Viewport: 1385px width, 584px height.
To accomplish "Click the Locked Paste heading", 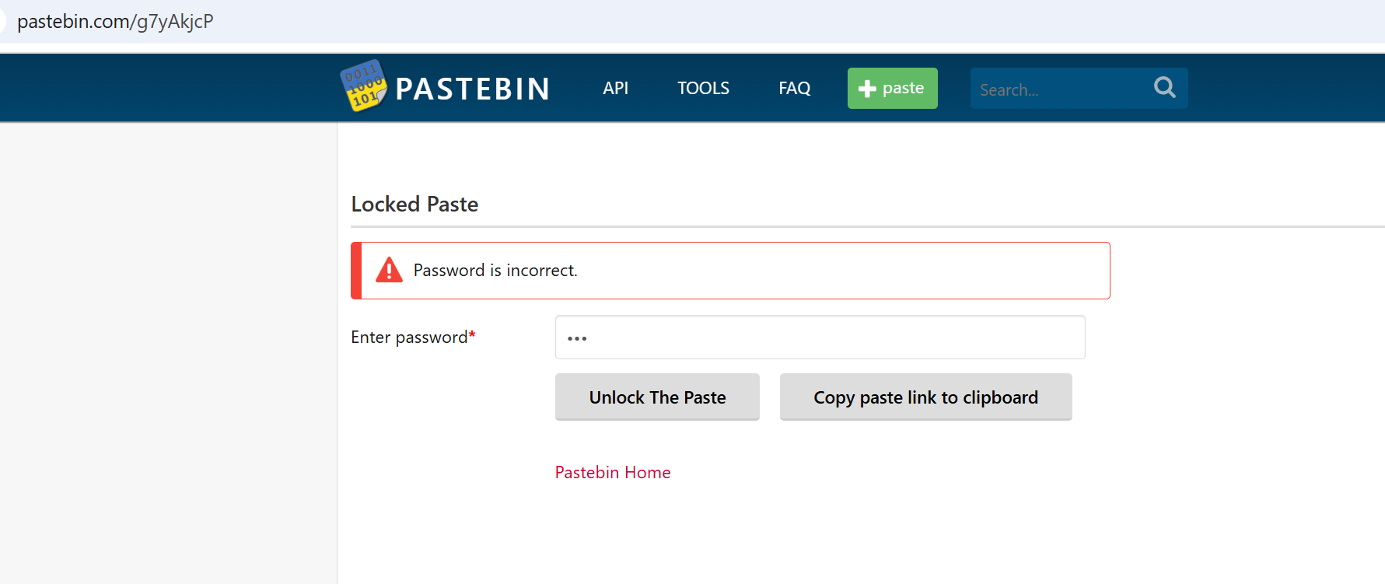I will coord(414,204).
